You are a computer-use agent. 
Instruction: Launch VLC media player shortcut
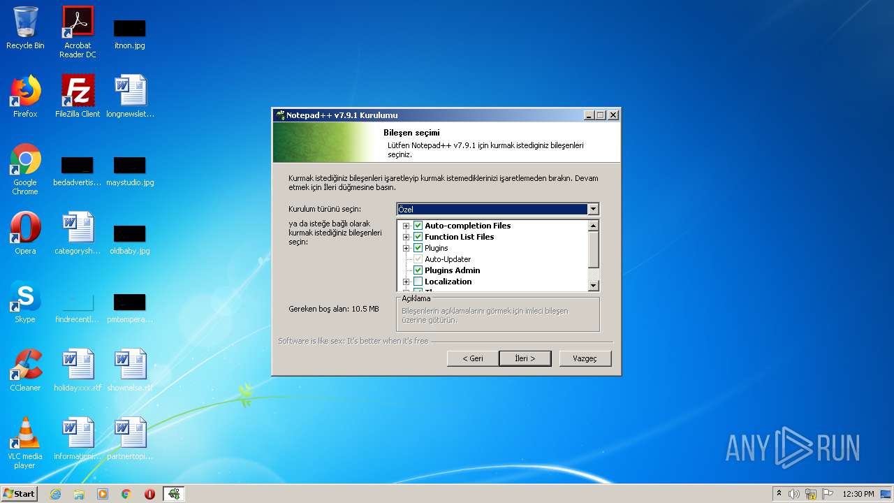[x=25, y=443]
